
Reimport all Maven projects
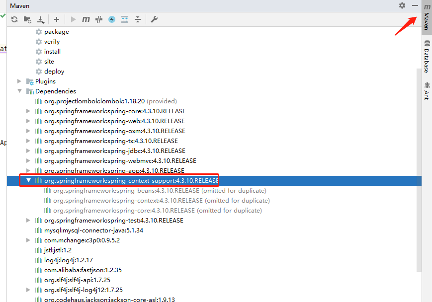point(15,19)
